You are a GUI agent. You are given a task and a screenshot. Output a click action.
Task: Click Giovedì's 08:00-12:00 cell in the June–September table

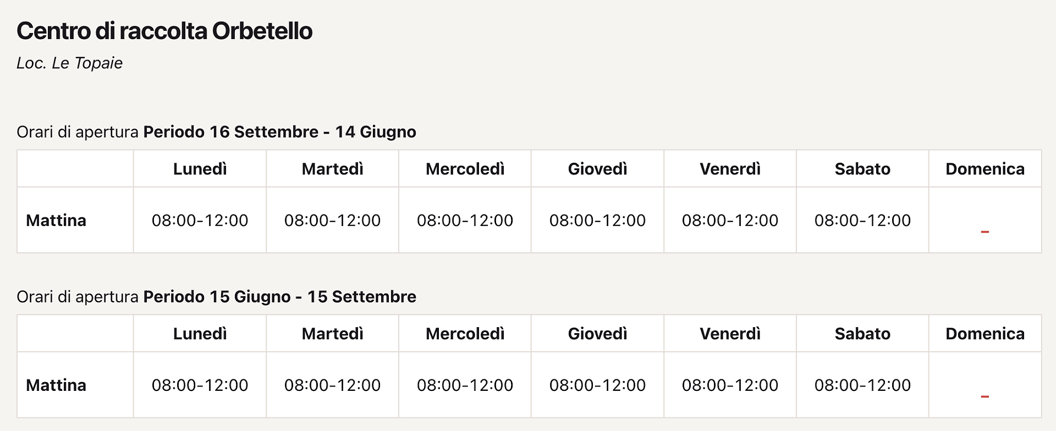[x=597, y=385]
